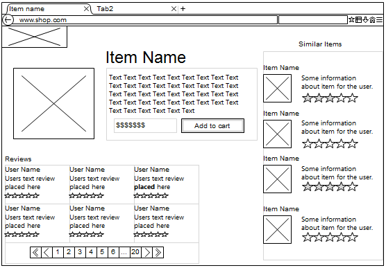Open the hamburger menu icon
Screen dimensions: 386x268
point(379,19)
